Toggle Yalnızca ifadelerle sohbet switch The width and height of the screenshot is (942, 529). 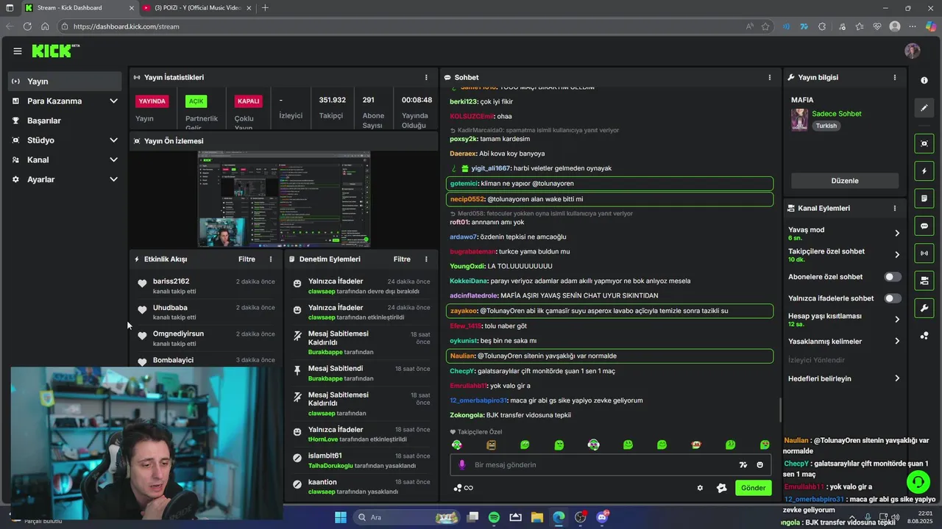893,298
